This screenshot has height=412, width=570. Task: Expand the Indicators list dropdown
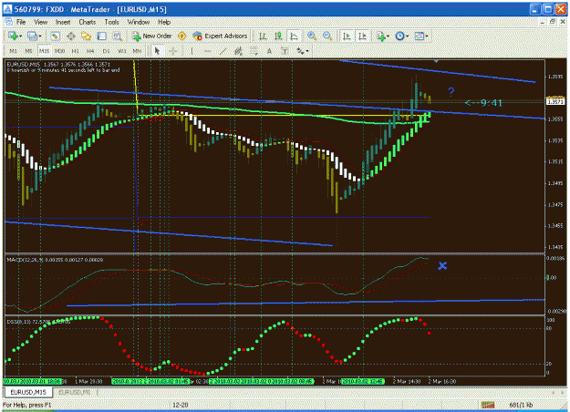click(x=389, y=36)
